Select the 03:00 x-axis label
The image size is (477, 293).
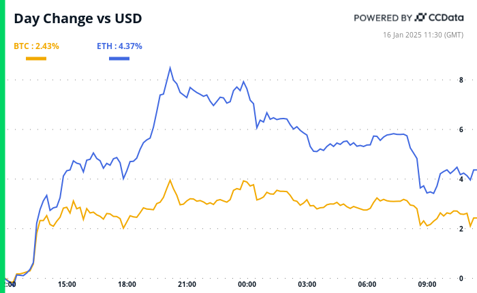[307, 284]
